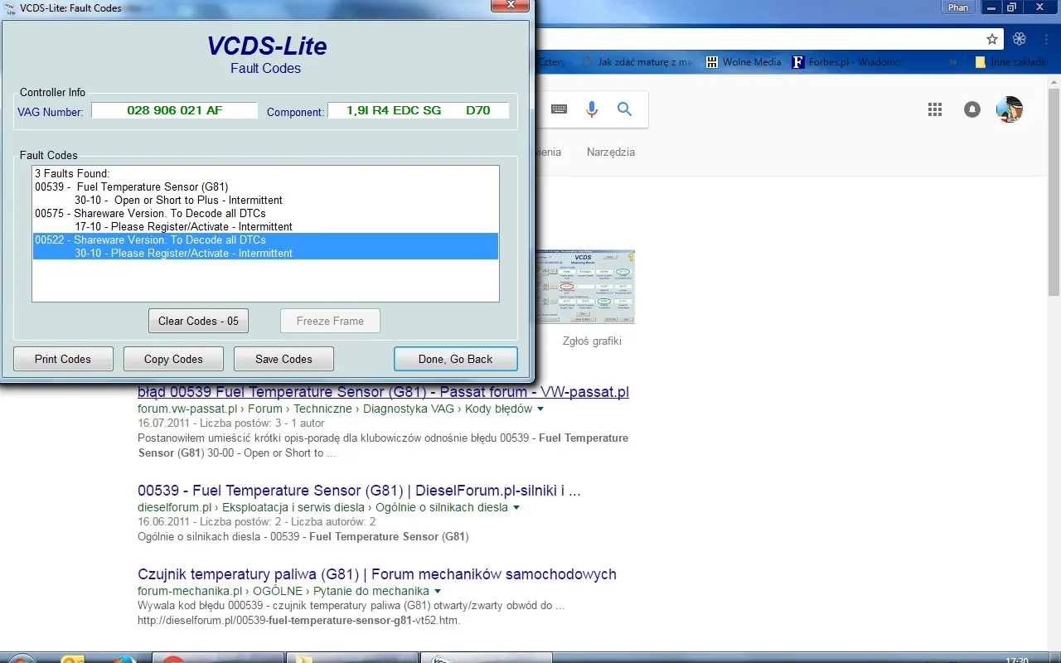The width and height of the screenshot is (1061, 663).
Task: Click the Google account avatar
Action: (x=1010, y=109)
